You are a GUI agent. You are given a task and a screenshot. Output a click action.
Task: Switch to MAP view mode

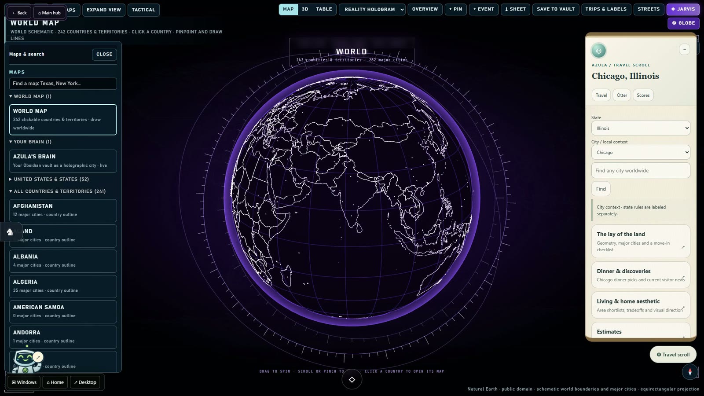click(288, 9)
